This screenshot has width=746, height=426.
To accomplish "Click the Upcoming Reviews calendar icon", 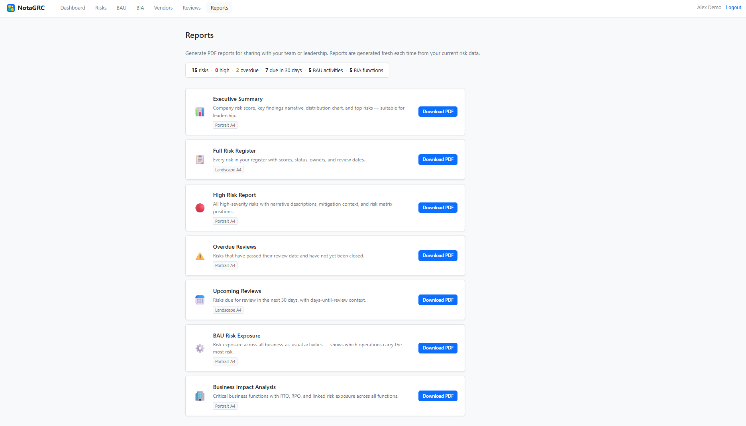I will (x=200, y=300).
